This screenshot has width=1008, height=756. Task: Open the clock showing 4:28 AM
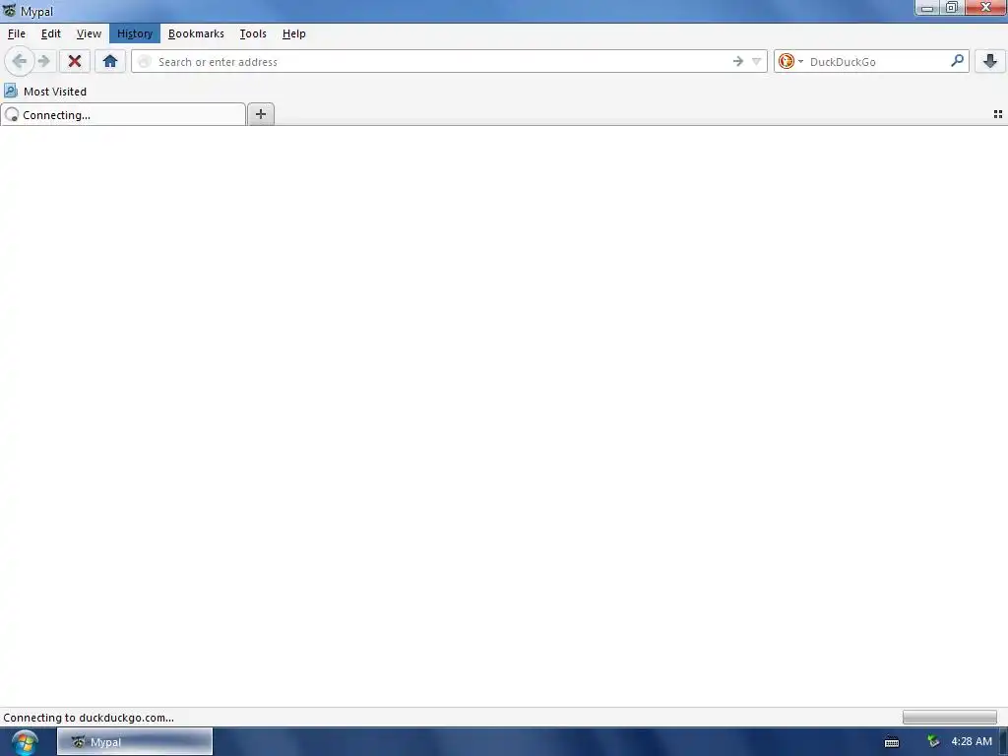[972, 742]
